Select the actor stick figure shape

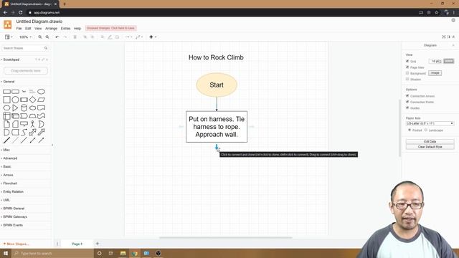pos(32,124)
